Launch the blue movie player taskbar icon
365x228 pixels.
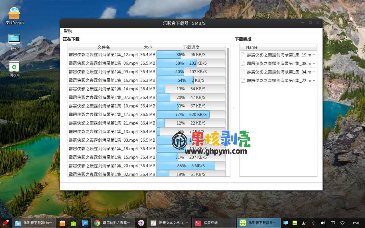[85, 223]
